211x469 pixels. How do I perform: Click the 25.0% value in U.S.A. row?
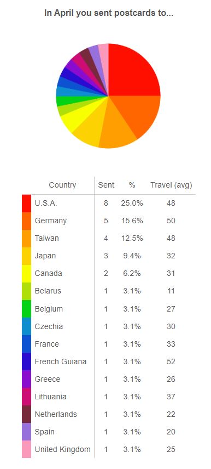[x=132, y=204]
